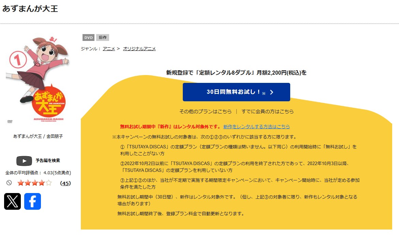Select the second rating star
Screen dimensions: 399x236
pos(28,183)
